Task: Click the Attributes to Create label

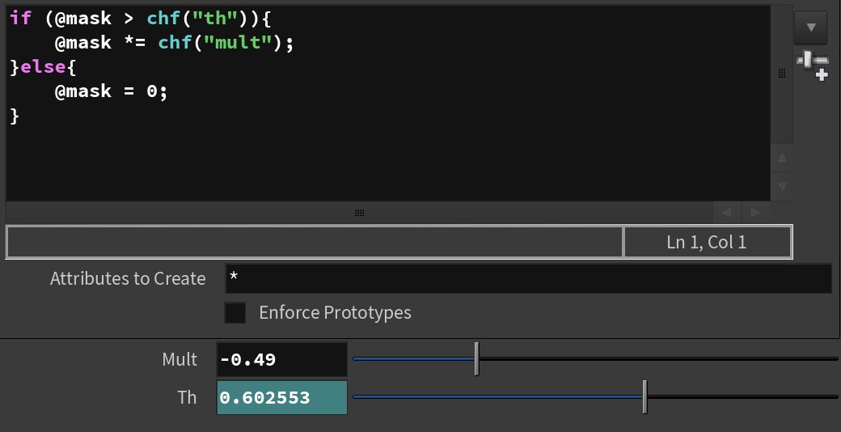Action: click(128, 278)
